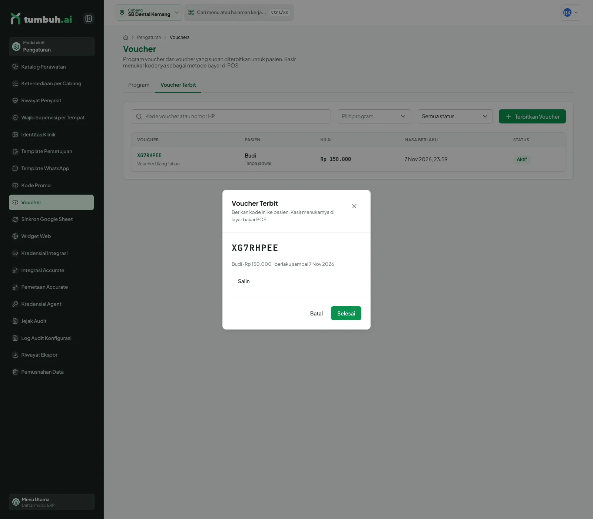Open Menu Utama at sidebar bottom
Screen dimensions: 593x519
pos(52,502)
